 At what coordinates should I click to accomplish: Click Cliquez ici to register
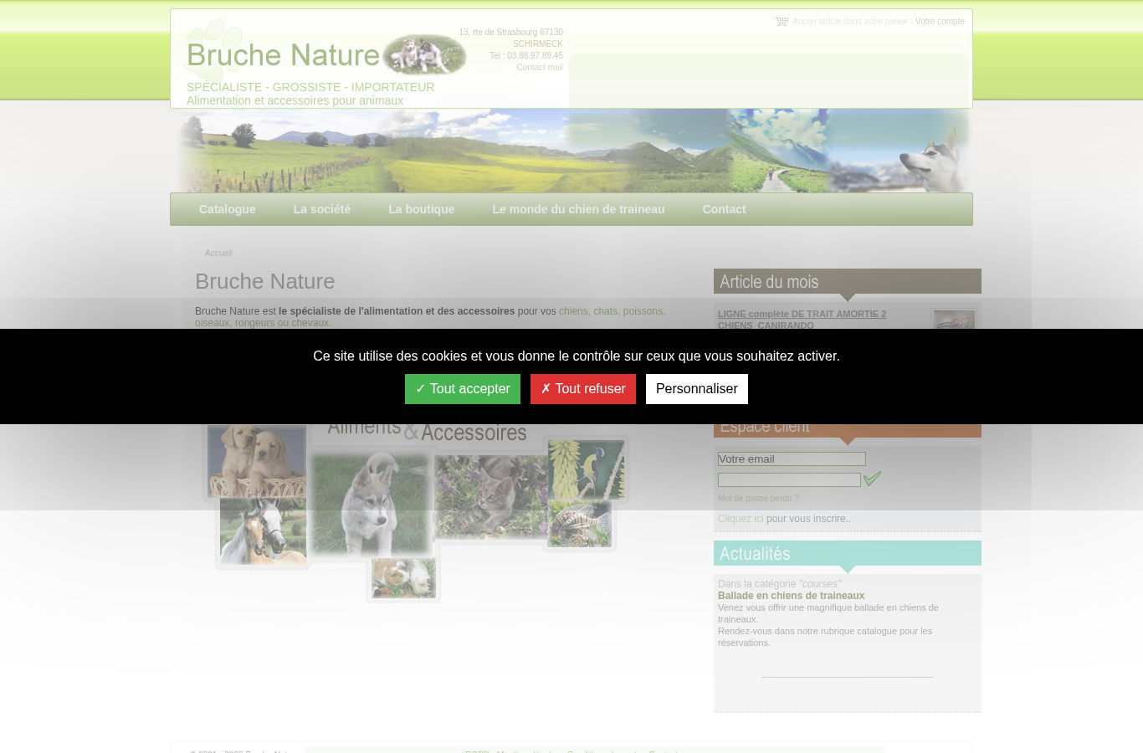[x=741, y=519]
